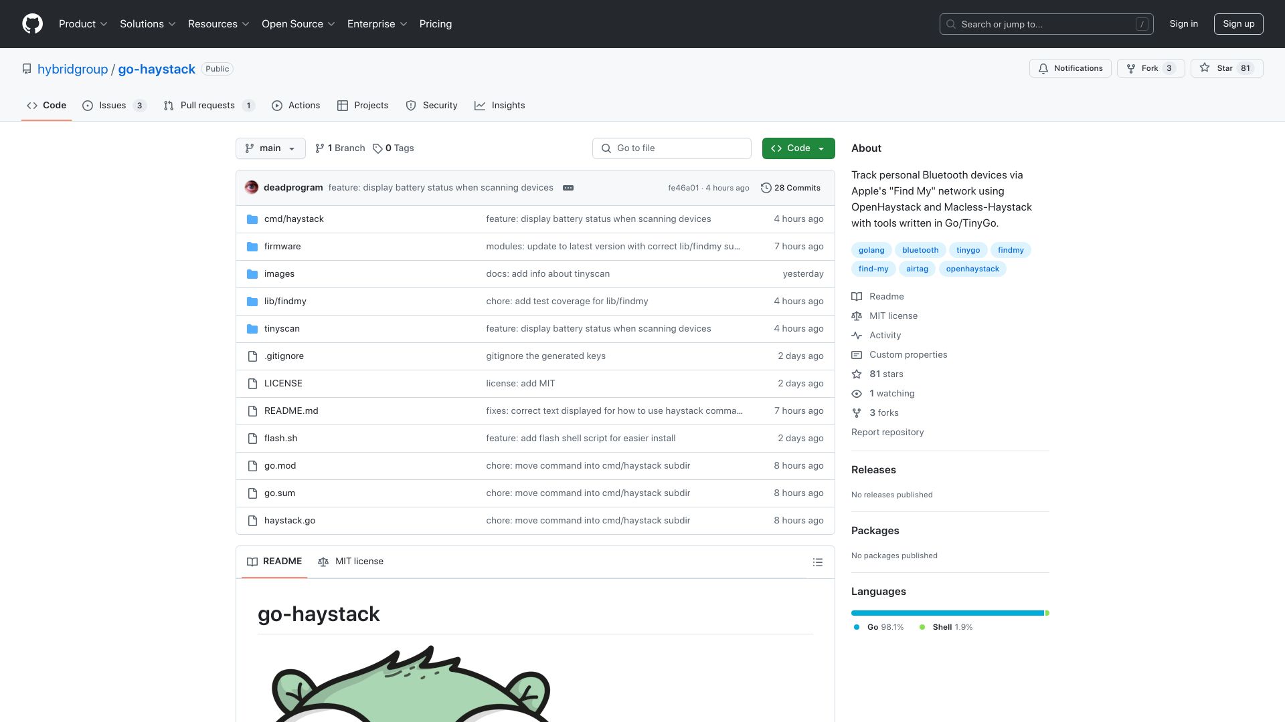Click the .gitignore file icon
The height and width of the screenshot is (722, 1285).
252,356
